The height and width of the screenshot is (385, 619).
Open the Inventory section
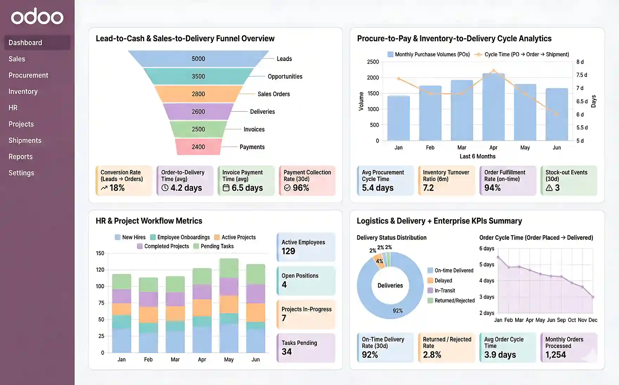click(x=23, y=91)
